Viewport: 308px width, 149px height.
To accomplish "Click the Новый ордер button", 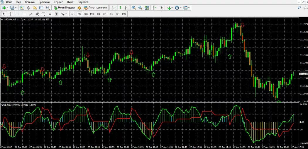I will [x=64, y=8].
